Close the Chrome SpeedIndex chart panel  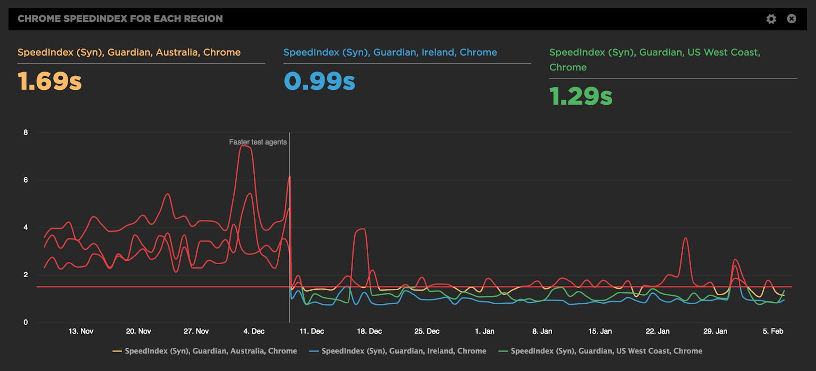(791, 18)
